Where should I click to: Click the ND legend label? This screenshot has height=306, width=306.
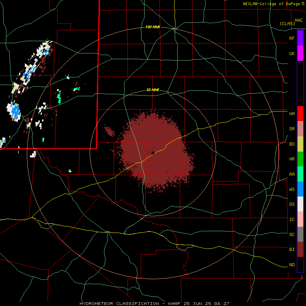292,265
